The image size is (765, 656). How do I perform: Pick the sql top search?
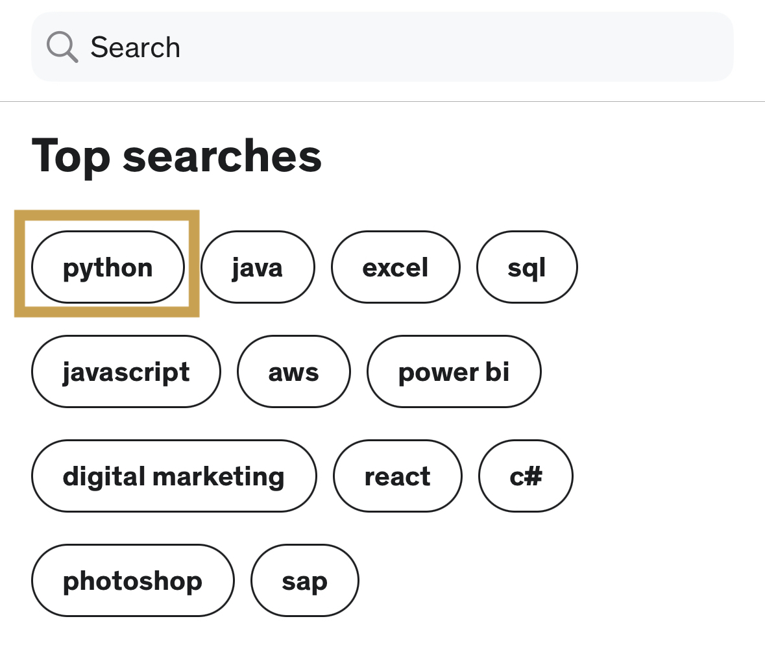pyautogui.click(x=526, y=267)
